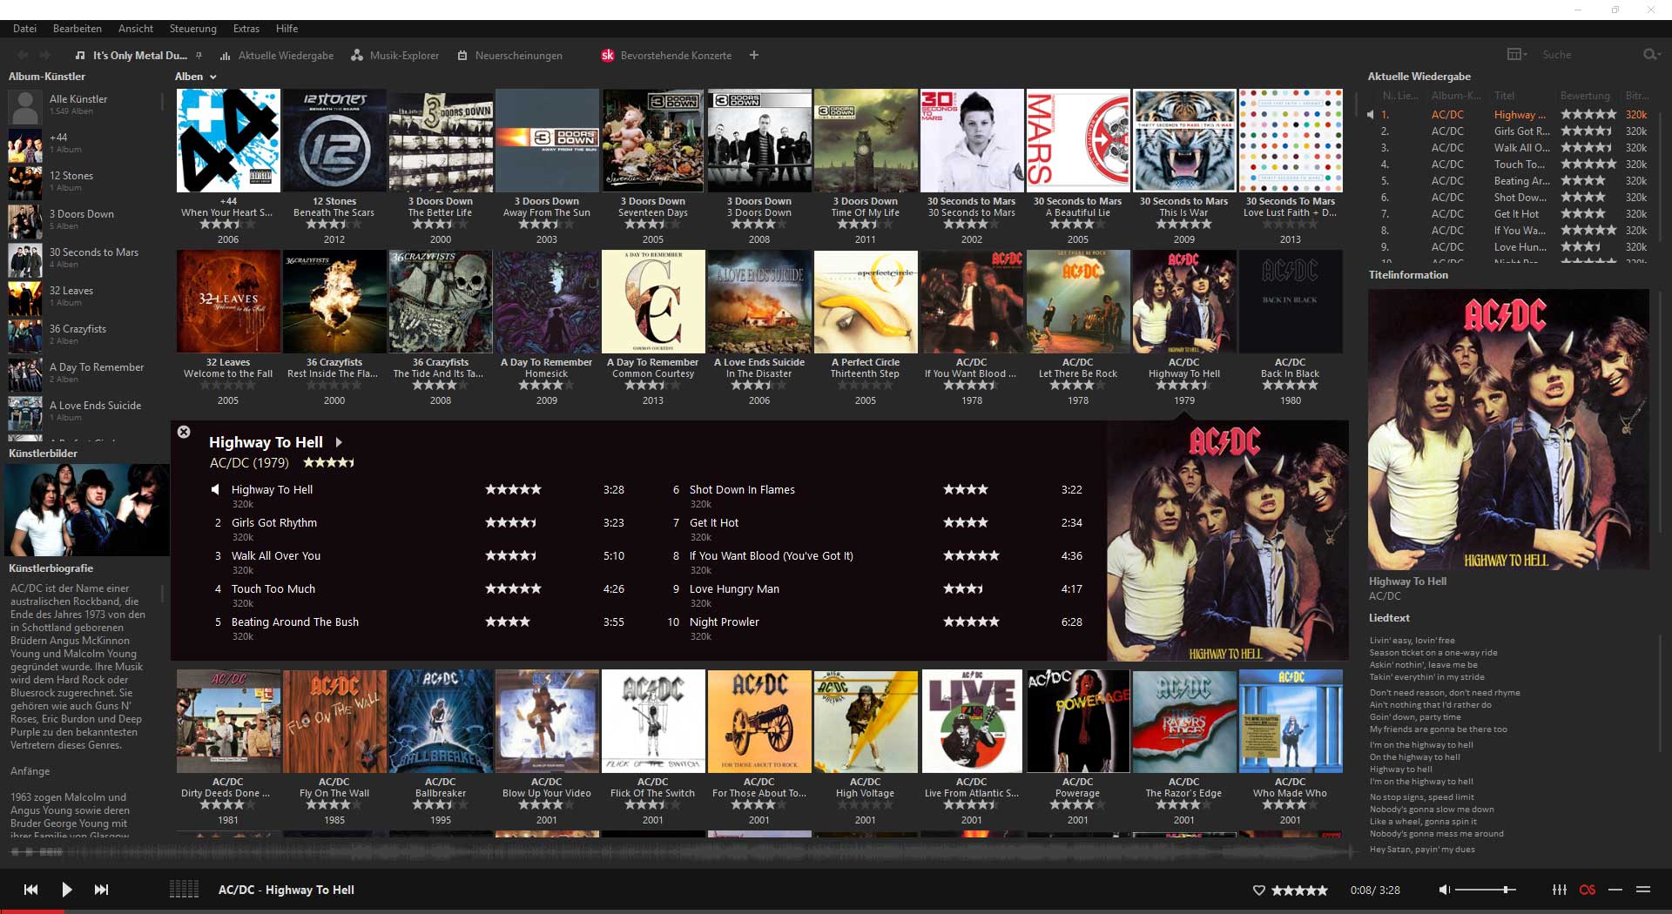Click the navigate forward arrow
The height and width of the screenshot is (914, 1672).
point(45,55)
